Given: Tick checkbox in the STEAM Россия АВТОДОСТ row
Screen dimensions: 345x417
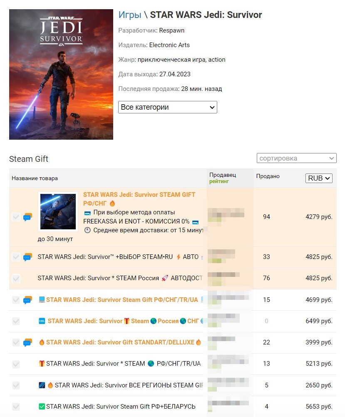Looking at the screenshot, I should pyautogui.click(x=16, y=279).
